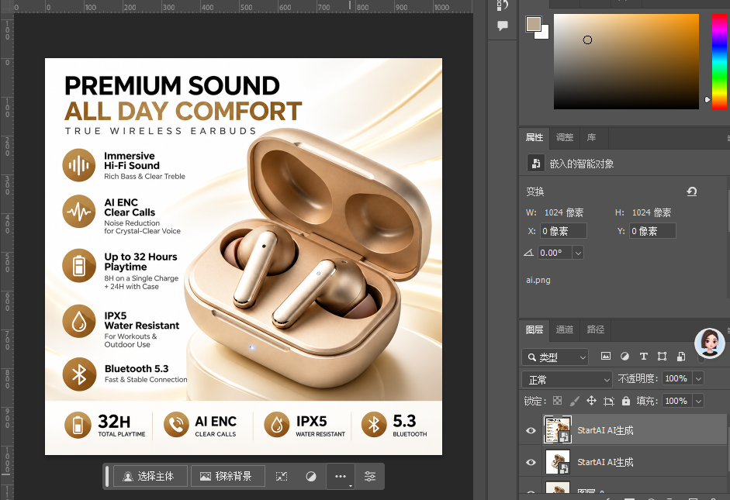This screenshot has width=730, height=500.
Task: Filter layers by adjustment layer icon
Action: click(624, 357)
